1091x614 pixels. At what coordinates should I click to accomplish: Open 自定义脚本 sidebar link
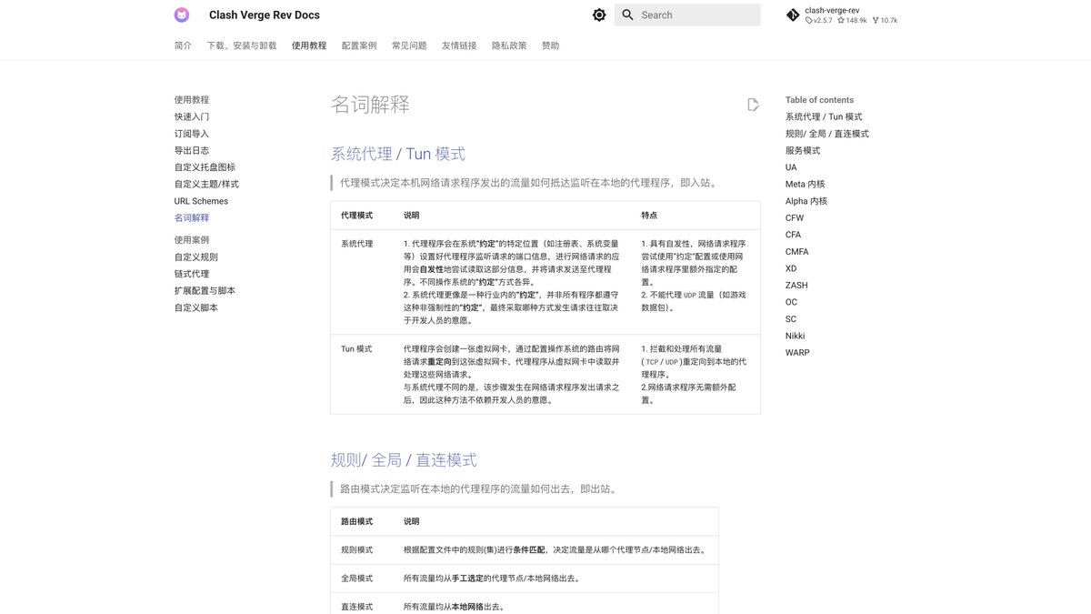coord(196,307)
